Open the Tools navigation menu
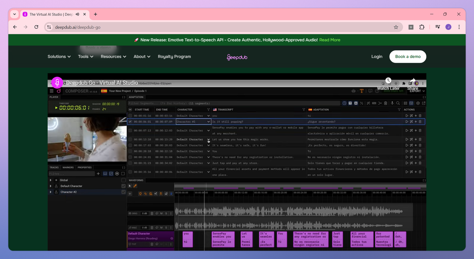This screenshot has height=259, width=474. [x=86, y=57]
